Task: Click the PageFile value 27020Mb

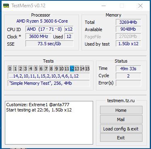Action: [x=128, y=36]
